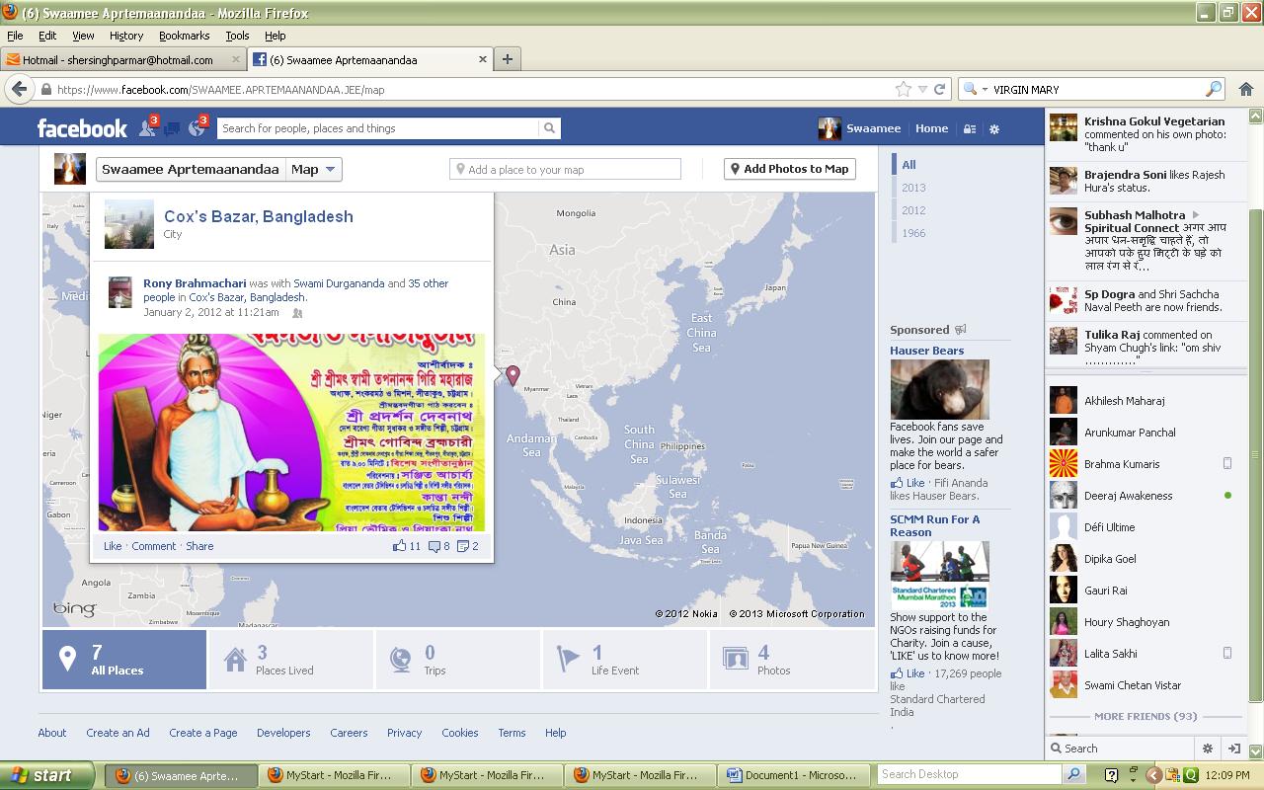The image size is (1264, 790).
Task: Switch to the Hotmail tab
Action: (123, 59)
